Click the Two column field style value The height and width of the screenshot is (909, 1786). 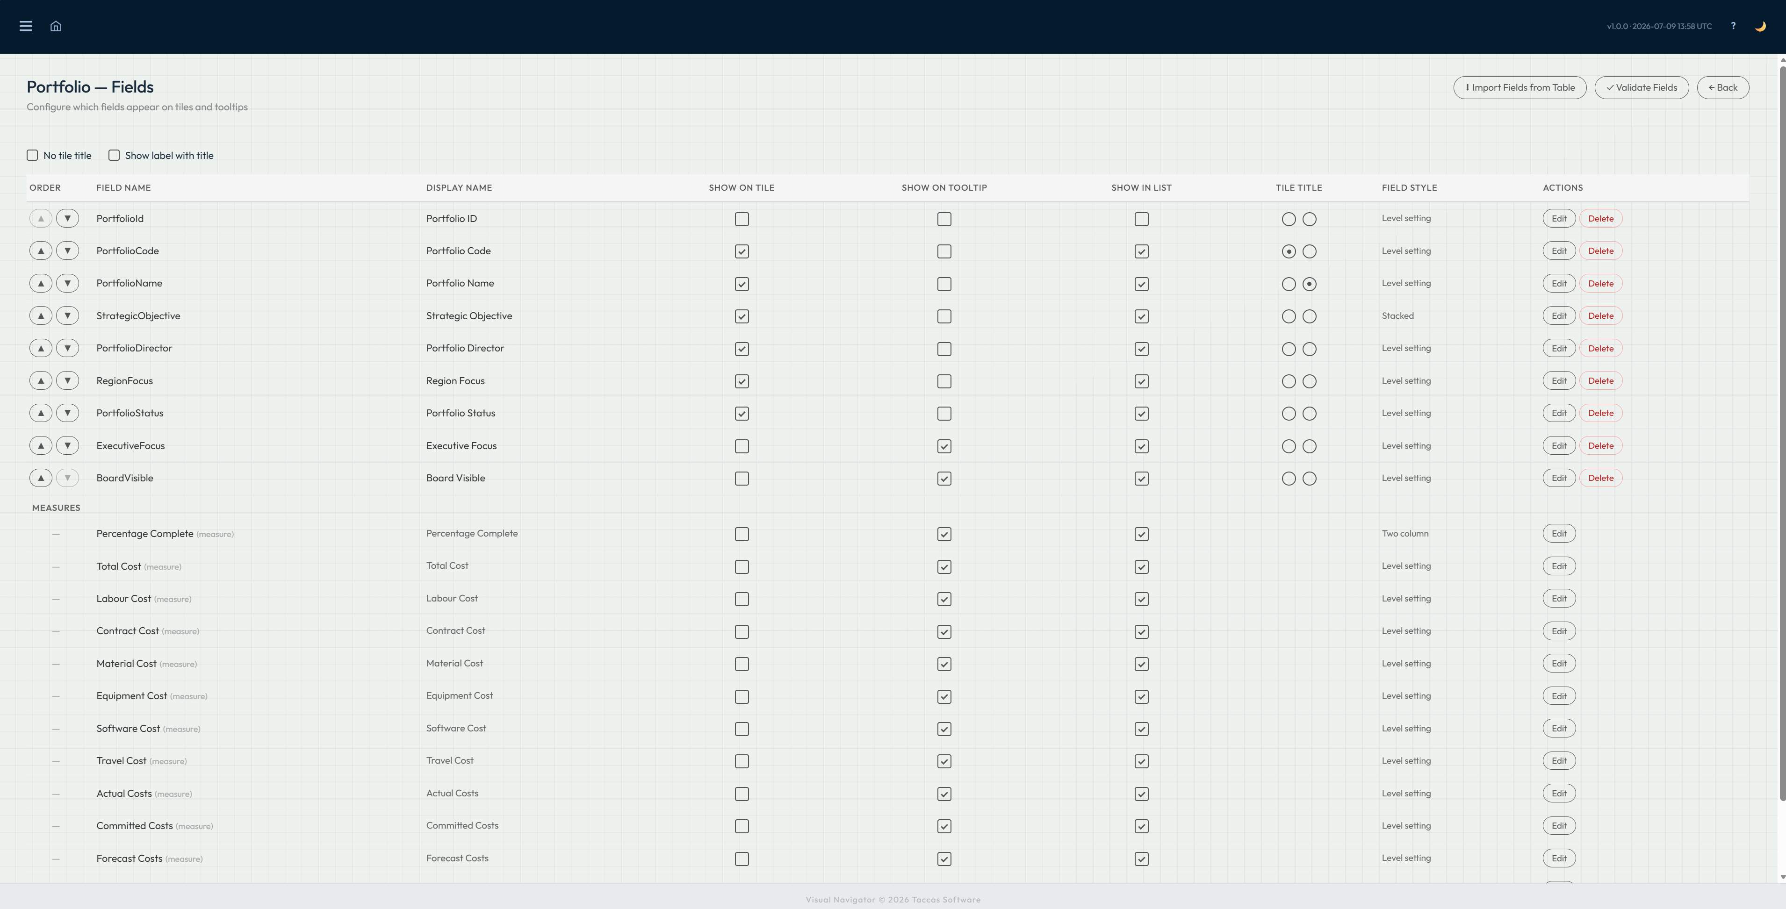(1405, 534)
